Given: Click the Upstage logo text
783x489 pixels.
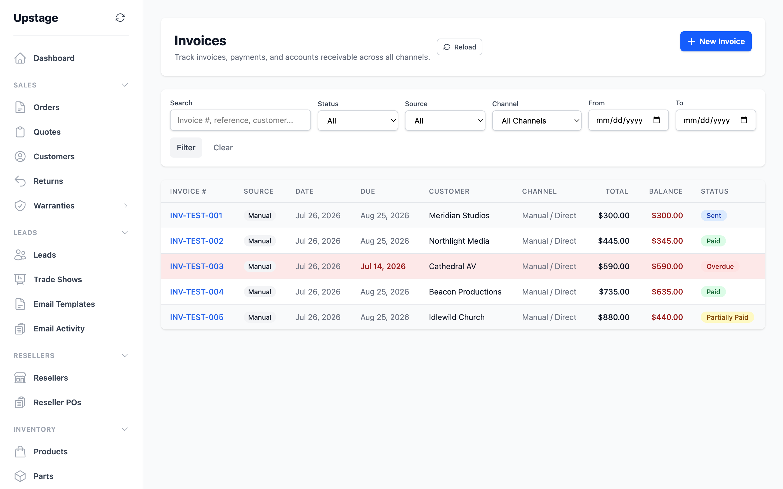Looking at the screenshot, I should pyautogui.click(x=36, y=18).
